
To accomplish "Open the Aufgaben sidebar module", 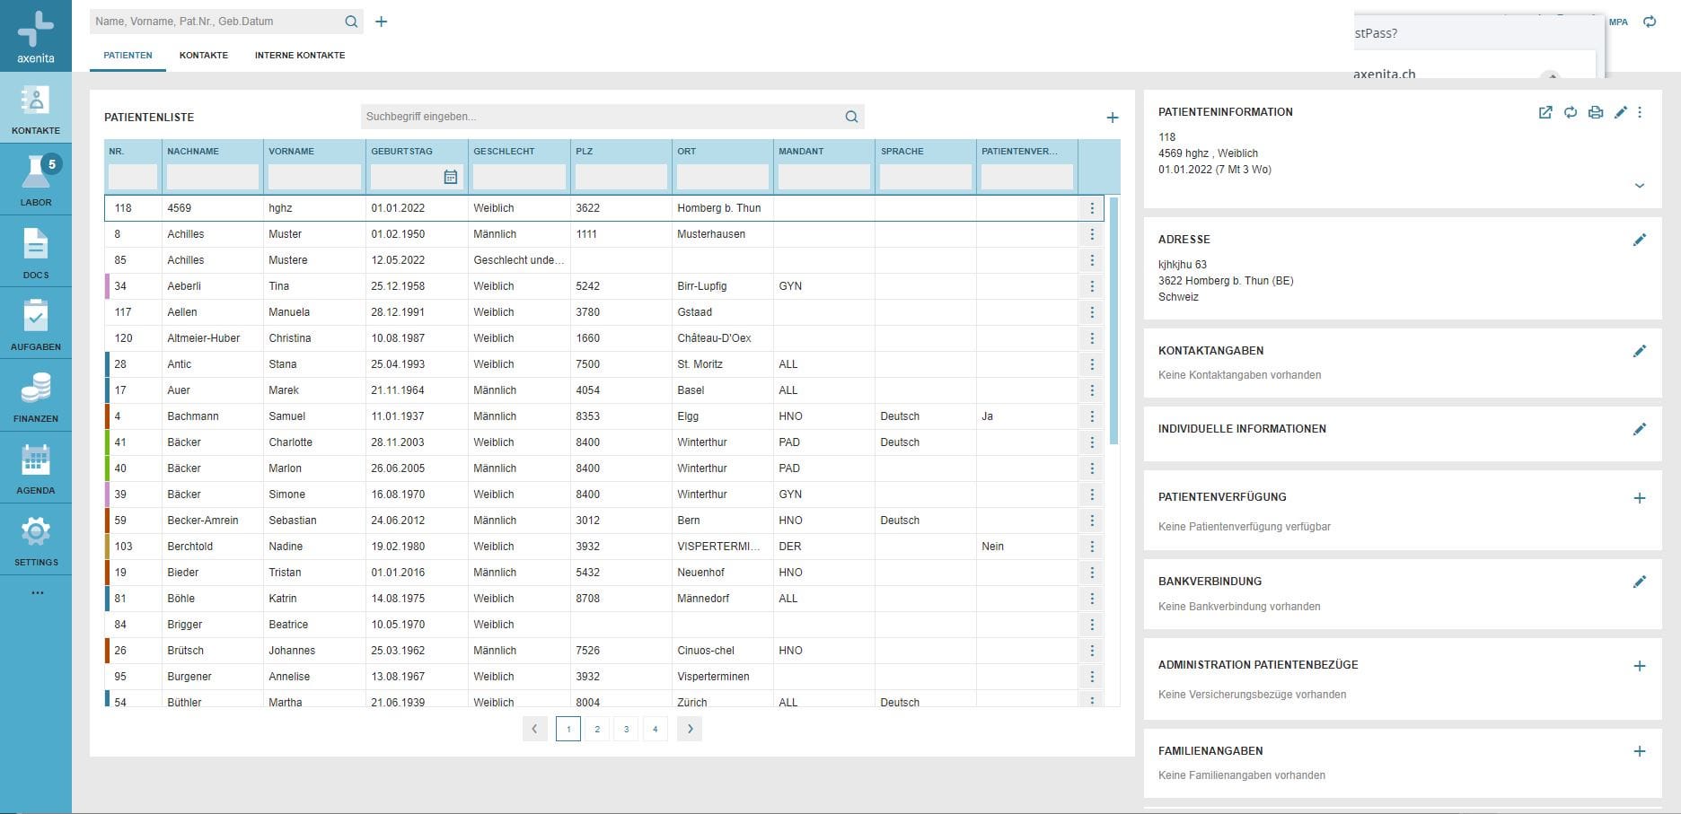I will coord(36,323).
